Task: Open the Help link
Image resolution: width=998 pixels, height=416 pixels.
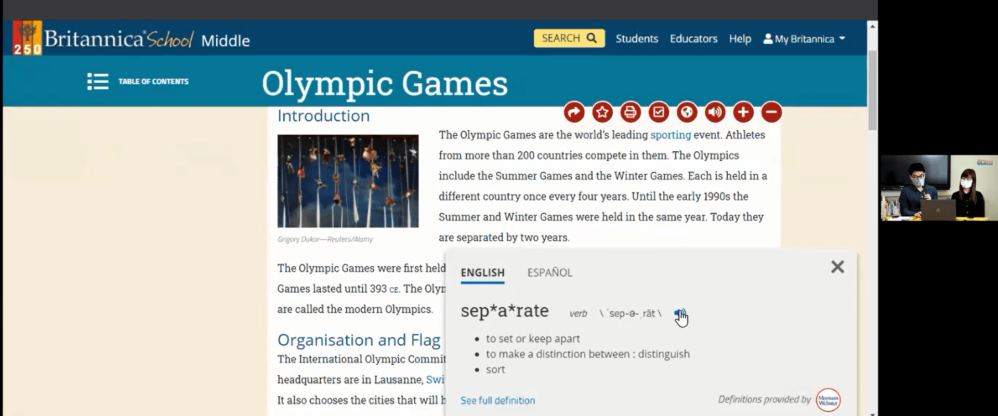Action: click(x=740, y=38)
